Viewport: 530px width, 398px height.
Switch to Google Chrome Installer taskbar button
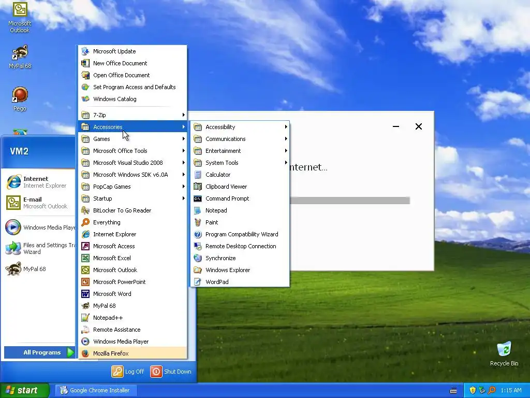[96, 390]
